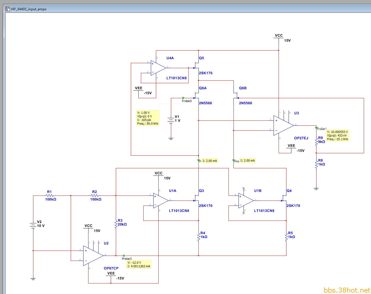Screen dimensions: 371x294
Task: Click the I: 2.00 mA readout below Q6B
Action: click(x=248, y=160)
